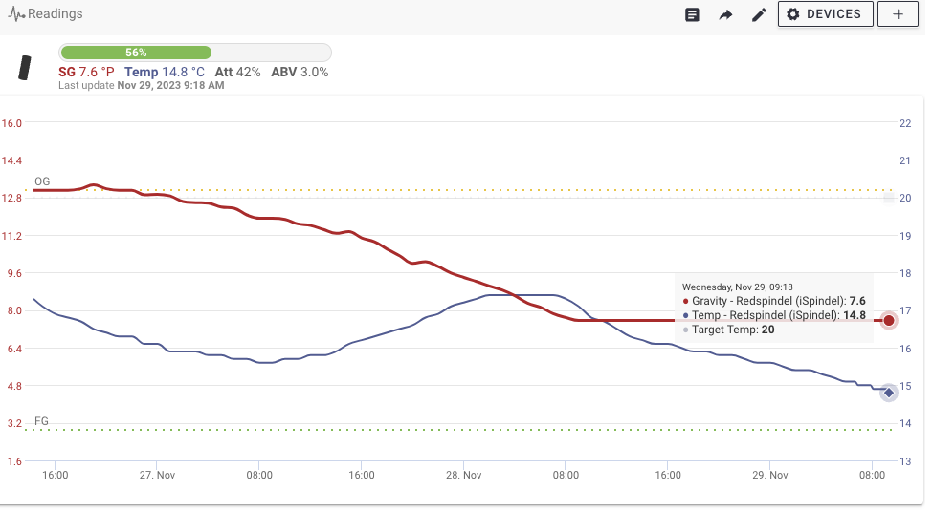
Task: Click the blue temperature diamond marker
Action: click(888, 393)
